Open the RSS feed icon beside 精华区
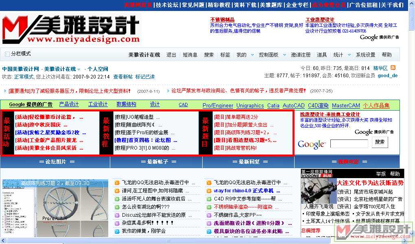Screen dimensions: 415x244 point(393,68)
